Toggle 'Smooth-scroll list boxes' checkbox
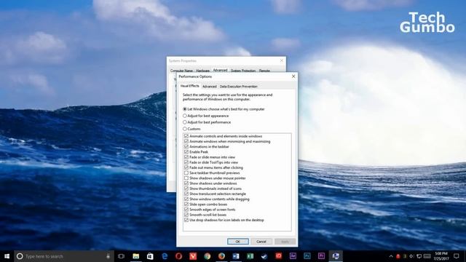 tap(186, 215)
